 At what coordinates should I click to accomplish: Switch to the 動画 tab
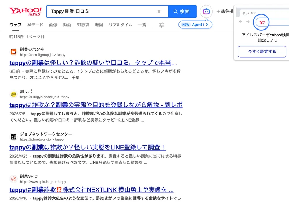point(67,25)
